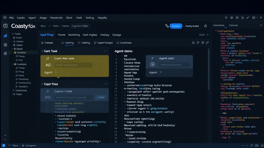264x148 pixels.
Task: Click the 'Asercticicty' outline row
Action: click(64, 138)
